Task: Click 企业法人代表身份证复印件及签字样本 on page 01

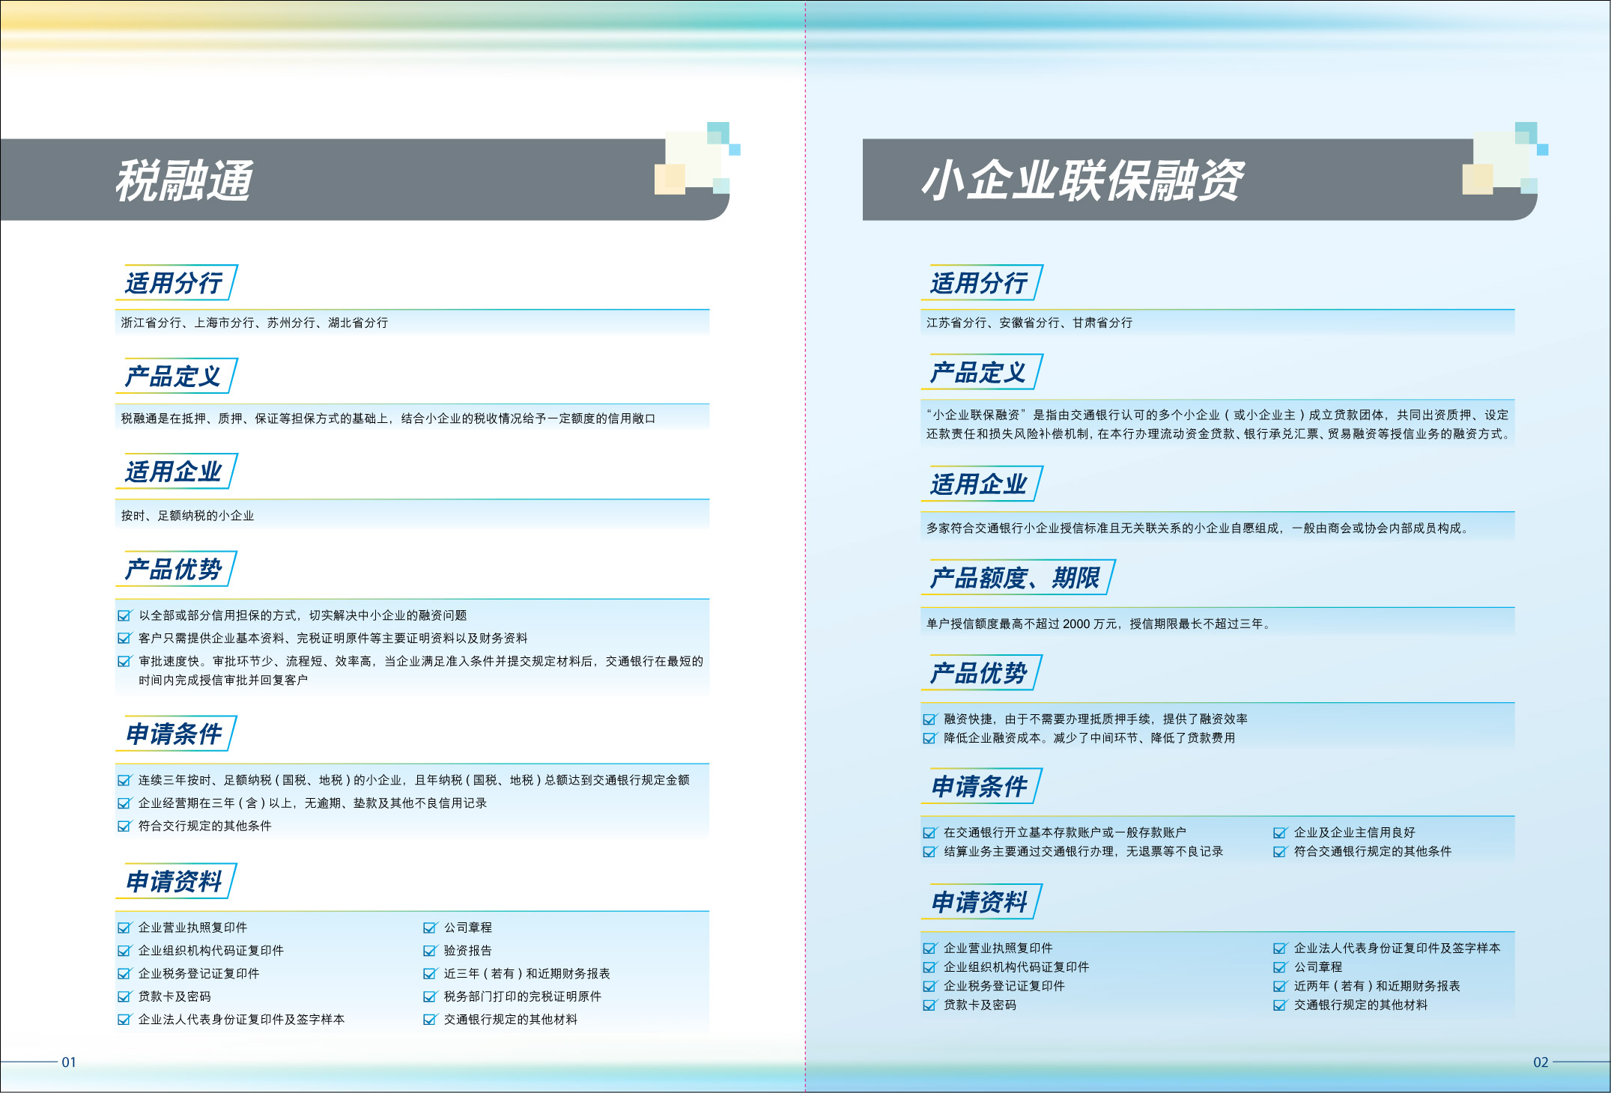Action: click(241, 1019)
